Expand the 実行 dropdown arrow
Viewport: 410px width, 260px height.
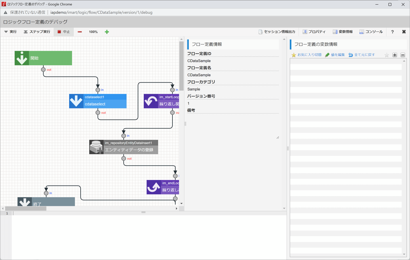[x=5, y=32]
